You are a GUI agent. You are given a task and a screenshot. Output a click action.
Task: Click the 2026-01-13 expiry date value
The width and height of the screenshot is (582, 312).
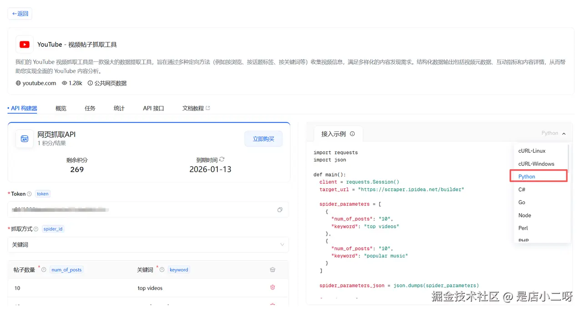(x=211, y=169)
